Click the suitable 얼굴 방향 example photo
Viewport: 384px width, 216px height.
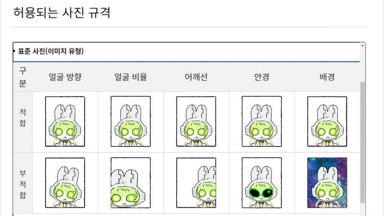(65, 121)
